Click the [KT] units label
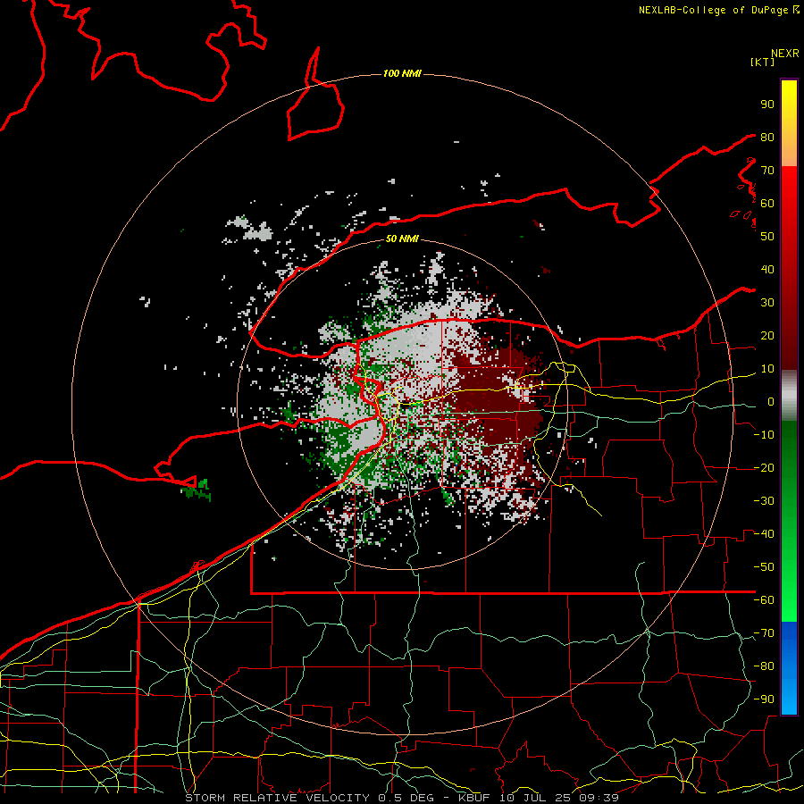The width and height of the screenshot is (804, 804). pos(763,62)
